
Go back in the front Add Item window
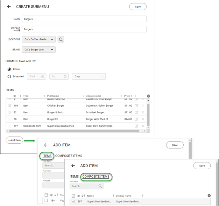(x=73, y=166)
